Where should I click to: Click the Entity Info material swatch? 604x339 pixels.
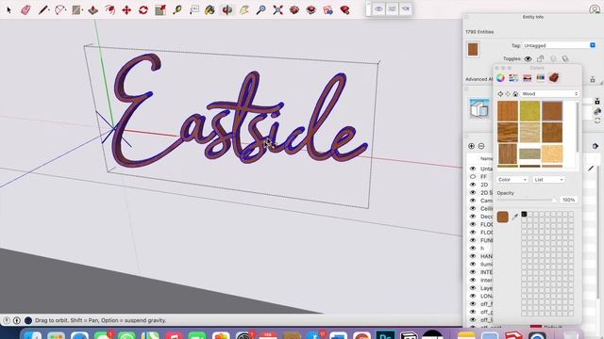473,50
